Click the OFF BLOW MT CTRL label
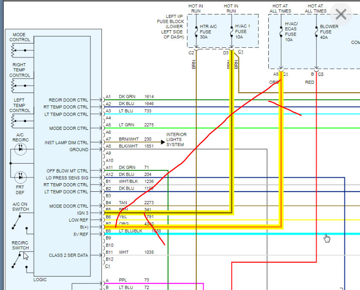Image resolution: width=360 pixels, height=290 pixels. (67, 171)
